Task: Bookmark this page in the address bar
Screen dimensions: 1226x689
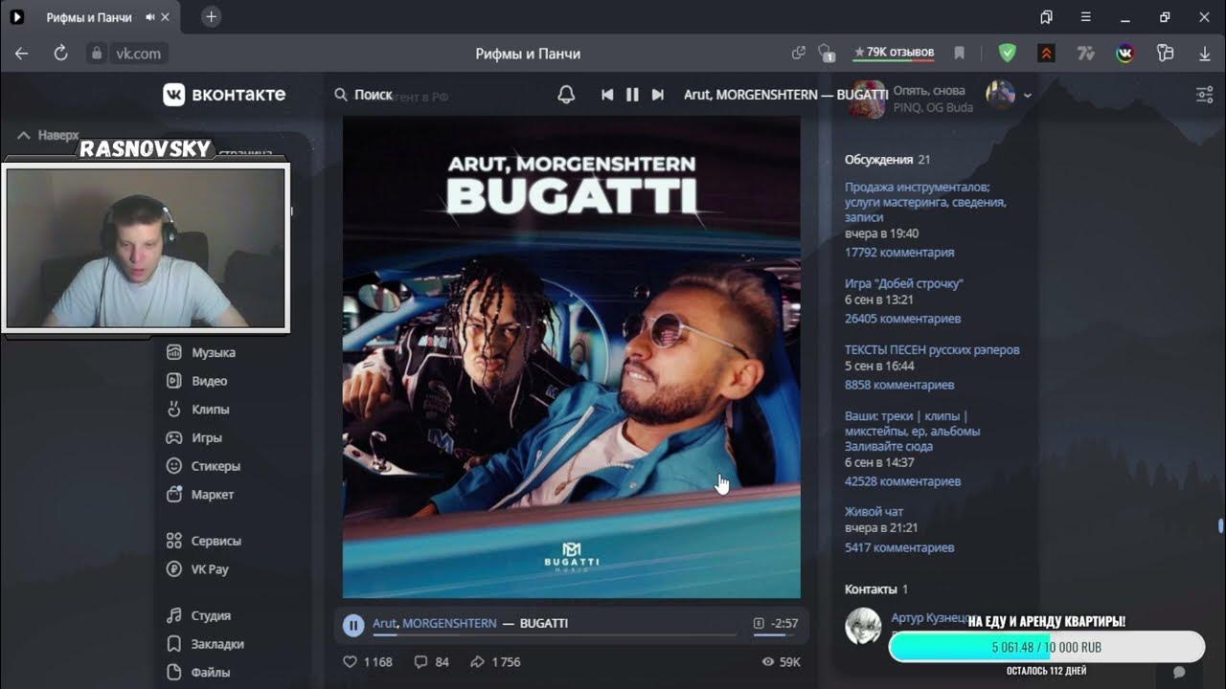Action: [959, 54]
